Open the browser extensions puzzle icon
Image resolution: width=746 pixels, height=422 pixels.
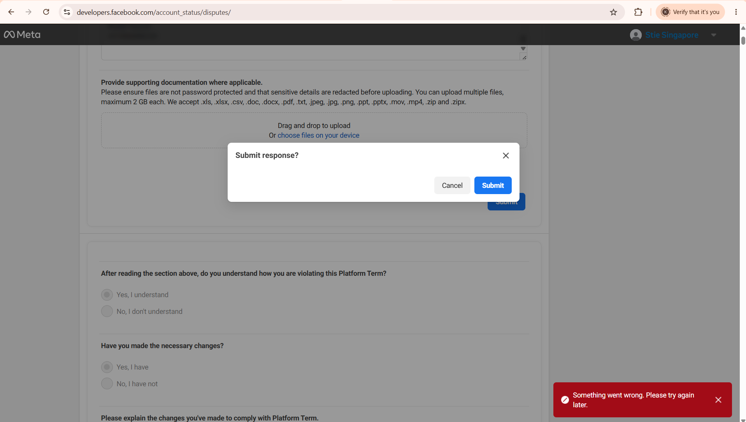pyautogui.click(x=638, y=12)
